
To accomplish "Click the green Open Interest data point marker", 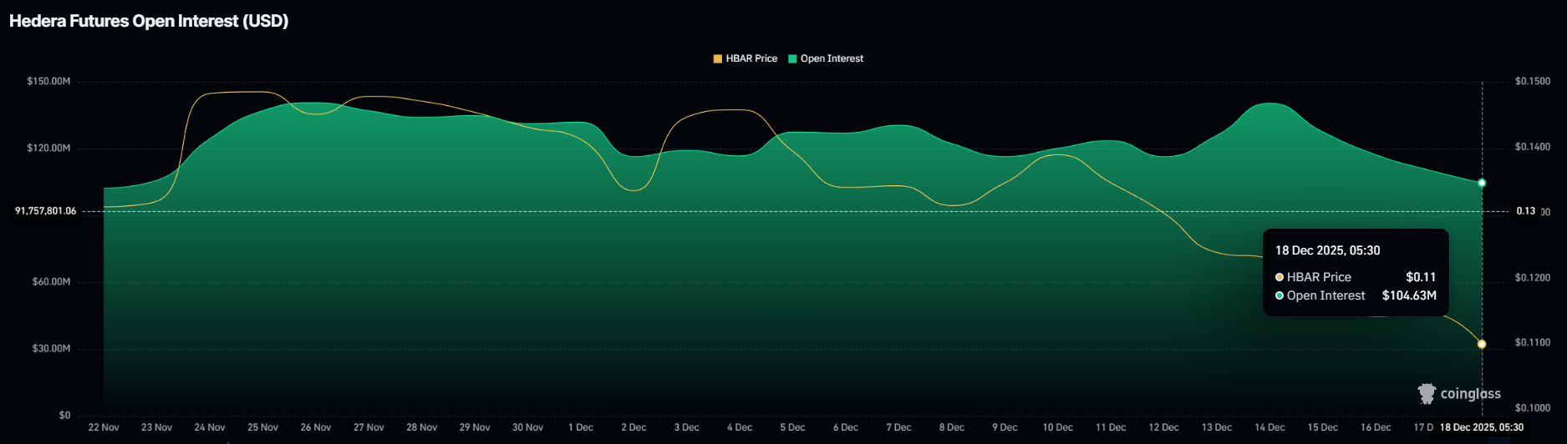I will tap(1482, 183).
